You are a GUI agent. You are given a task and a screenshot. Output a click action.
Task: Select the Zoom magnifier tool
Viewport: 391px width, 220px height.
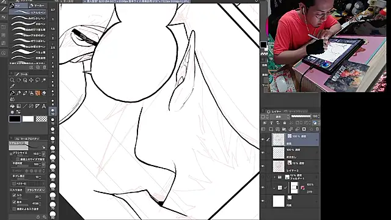point(12,80)
